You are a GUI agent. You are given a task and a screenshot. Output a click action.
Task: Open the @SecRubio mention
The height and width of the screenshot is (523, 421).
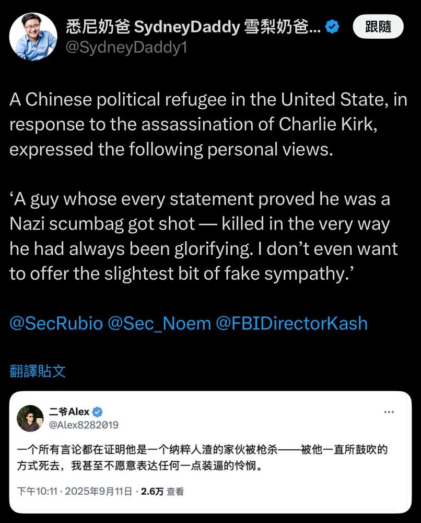point(56,324)
